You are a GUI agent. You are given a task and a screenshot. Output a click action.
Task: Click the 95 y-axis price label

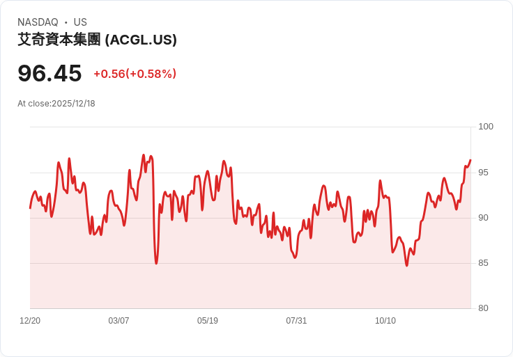click(483, 173)
